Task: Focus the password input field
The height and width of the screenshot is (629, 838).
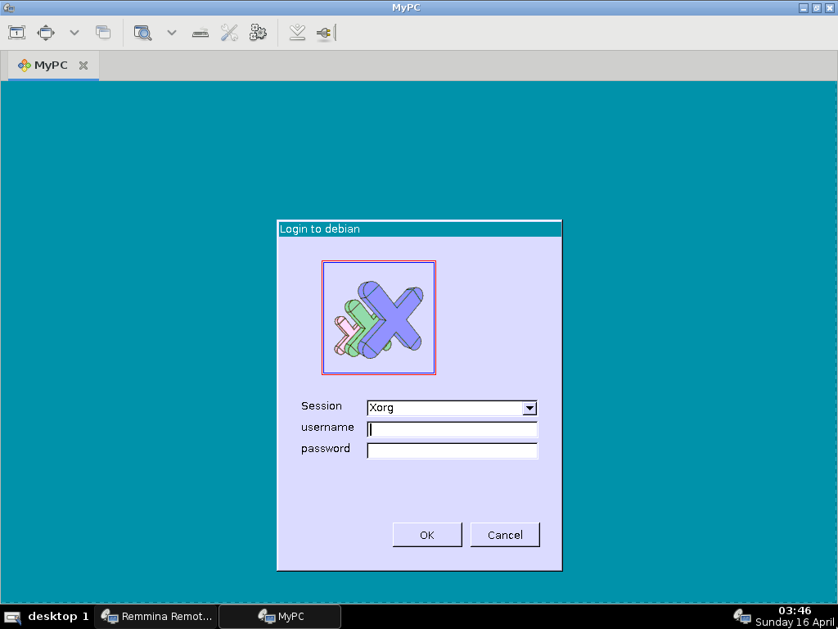Action: [452, 451]
